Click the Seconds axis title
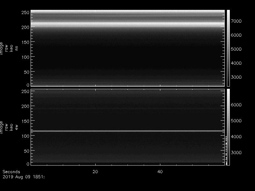This screenshot has height=191, width=255. (11, 172)
